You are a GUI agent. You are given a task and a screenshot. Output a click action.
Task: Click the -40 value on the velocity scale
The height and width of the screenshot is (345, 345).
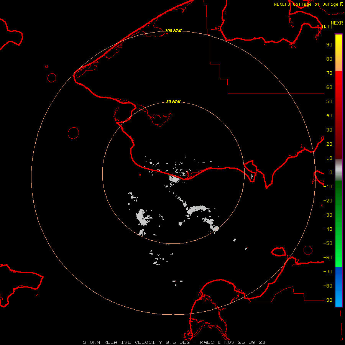[x=328, y=229]
